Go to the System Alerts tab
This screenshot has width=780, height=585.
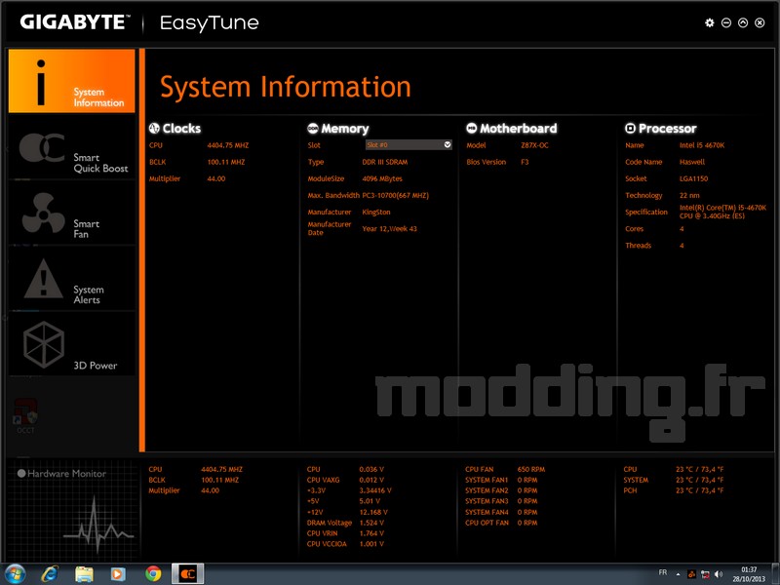[71, 279]
